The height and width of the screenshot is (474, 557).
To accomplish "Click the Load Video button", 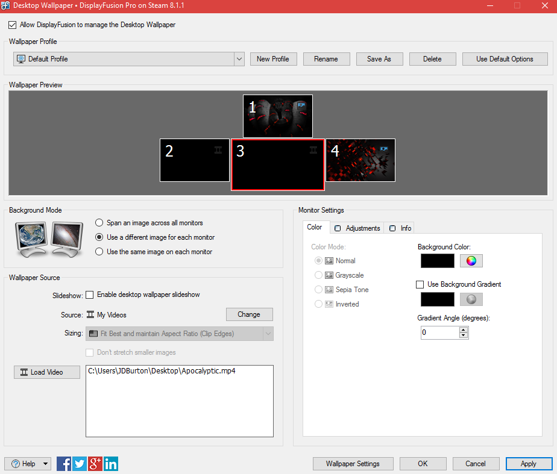I will (x=47, y=372).
